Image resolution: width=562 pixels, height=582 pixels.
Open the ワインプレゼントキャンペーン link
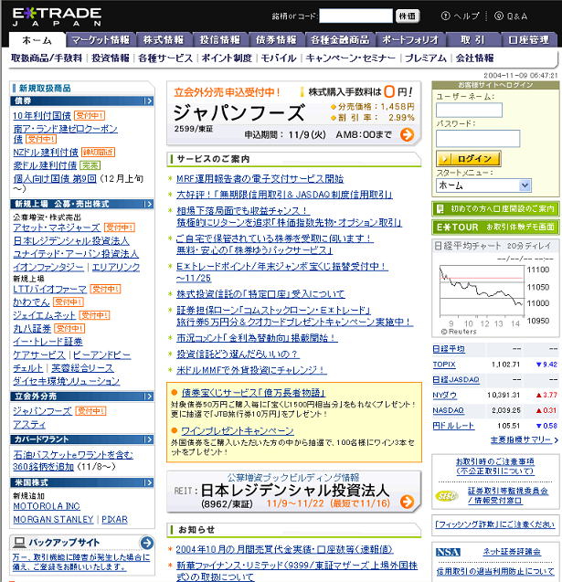(x=238, y=431)
